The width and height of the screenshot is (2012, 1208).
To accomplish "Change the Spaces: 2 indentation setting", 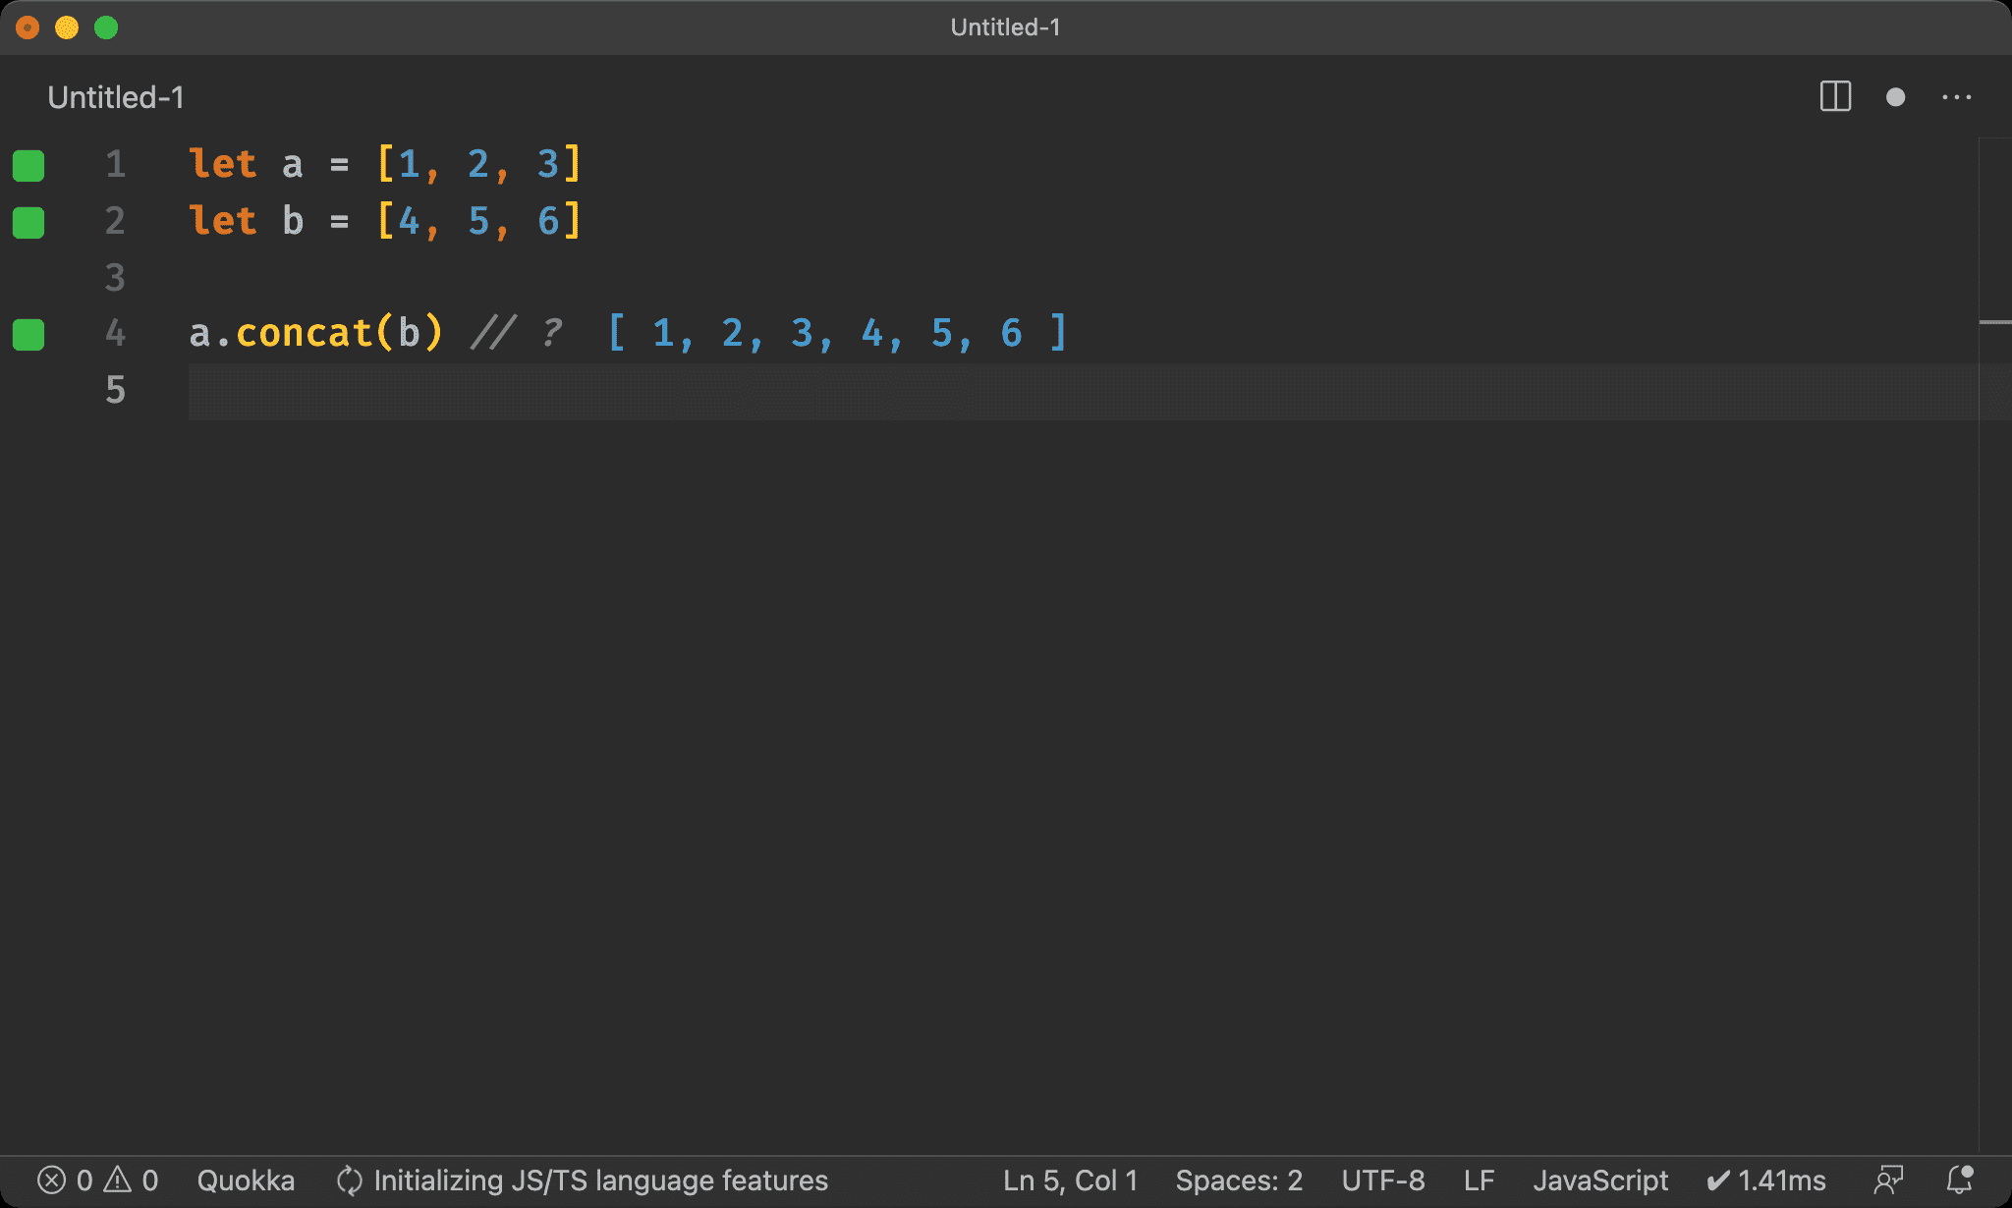I will click(x=1239, y=1180).
